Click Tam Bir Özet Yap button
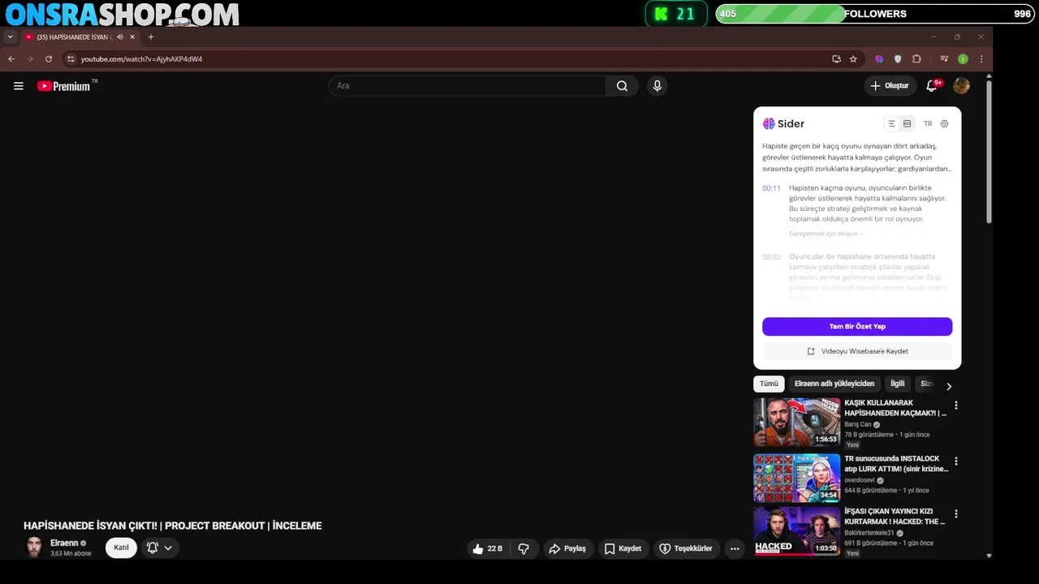This screenshot has width=1039, height=584. click(x=857, y=326)
